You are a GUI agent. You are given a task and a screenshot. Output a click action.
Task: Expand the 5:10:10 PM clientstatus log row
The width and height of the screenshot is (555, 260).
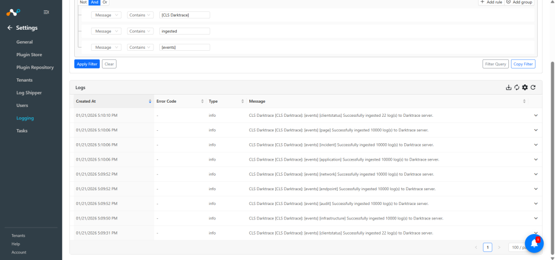[x=535, y=115]
